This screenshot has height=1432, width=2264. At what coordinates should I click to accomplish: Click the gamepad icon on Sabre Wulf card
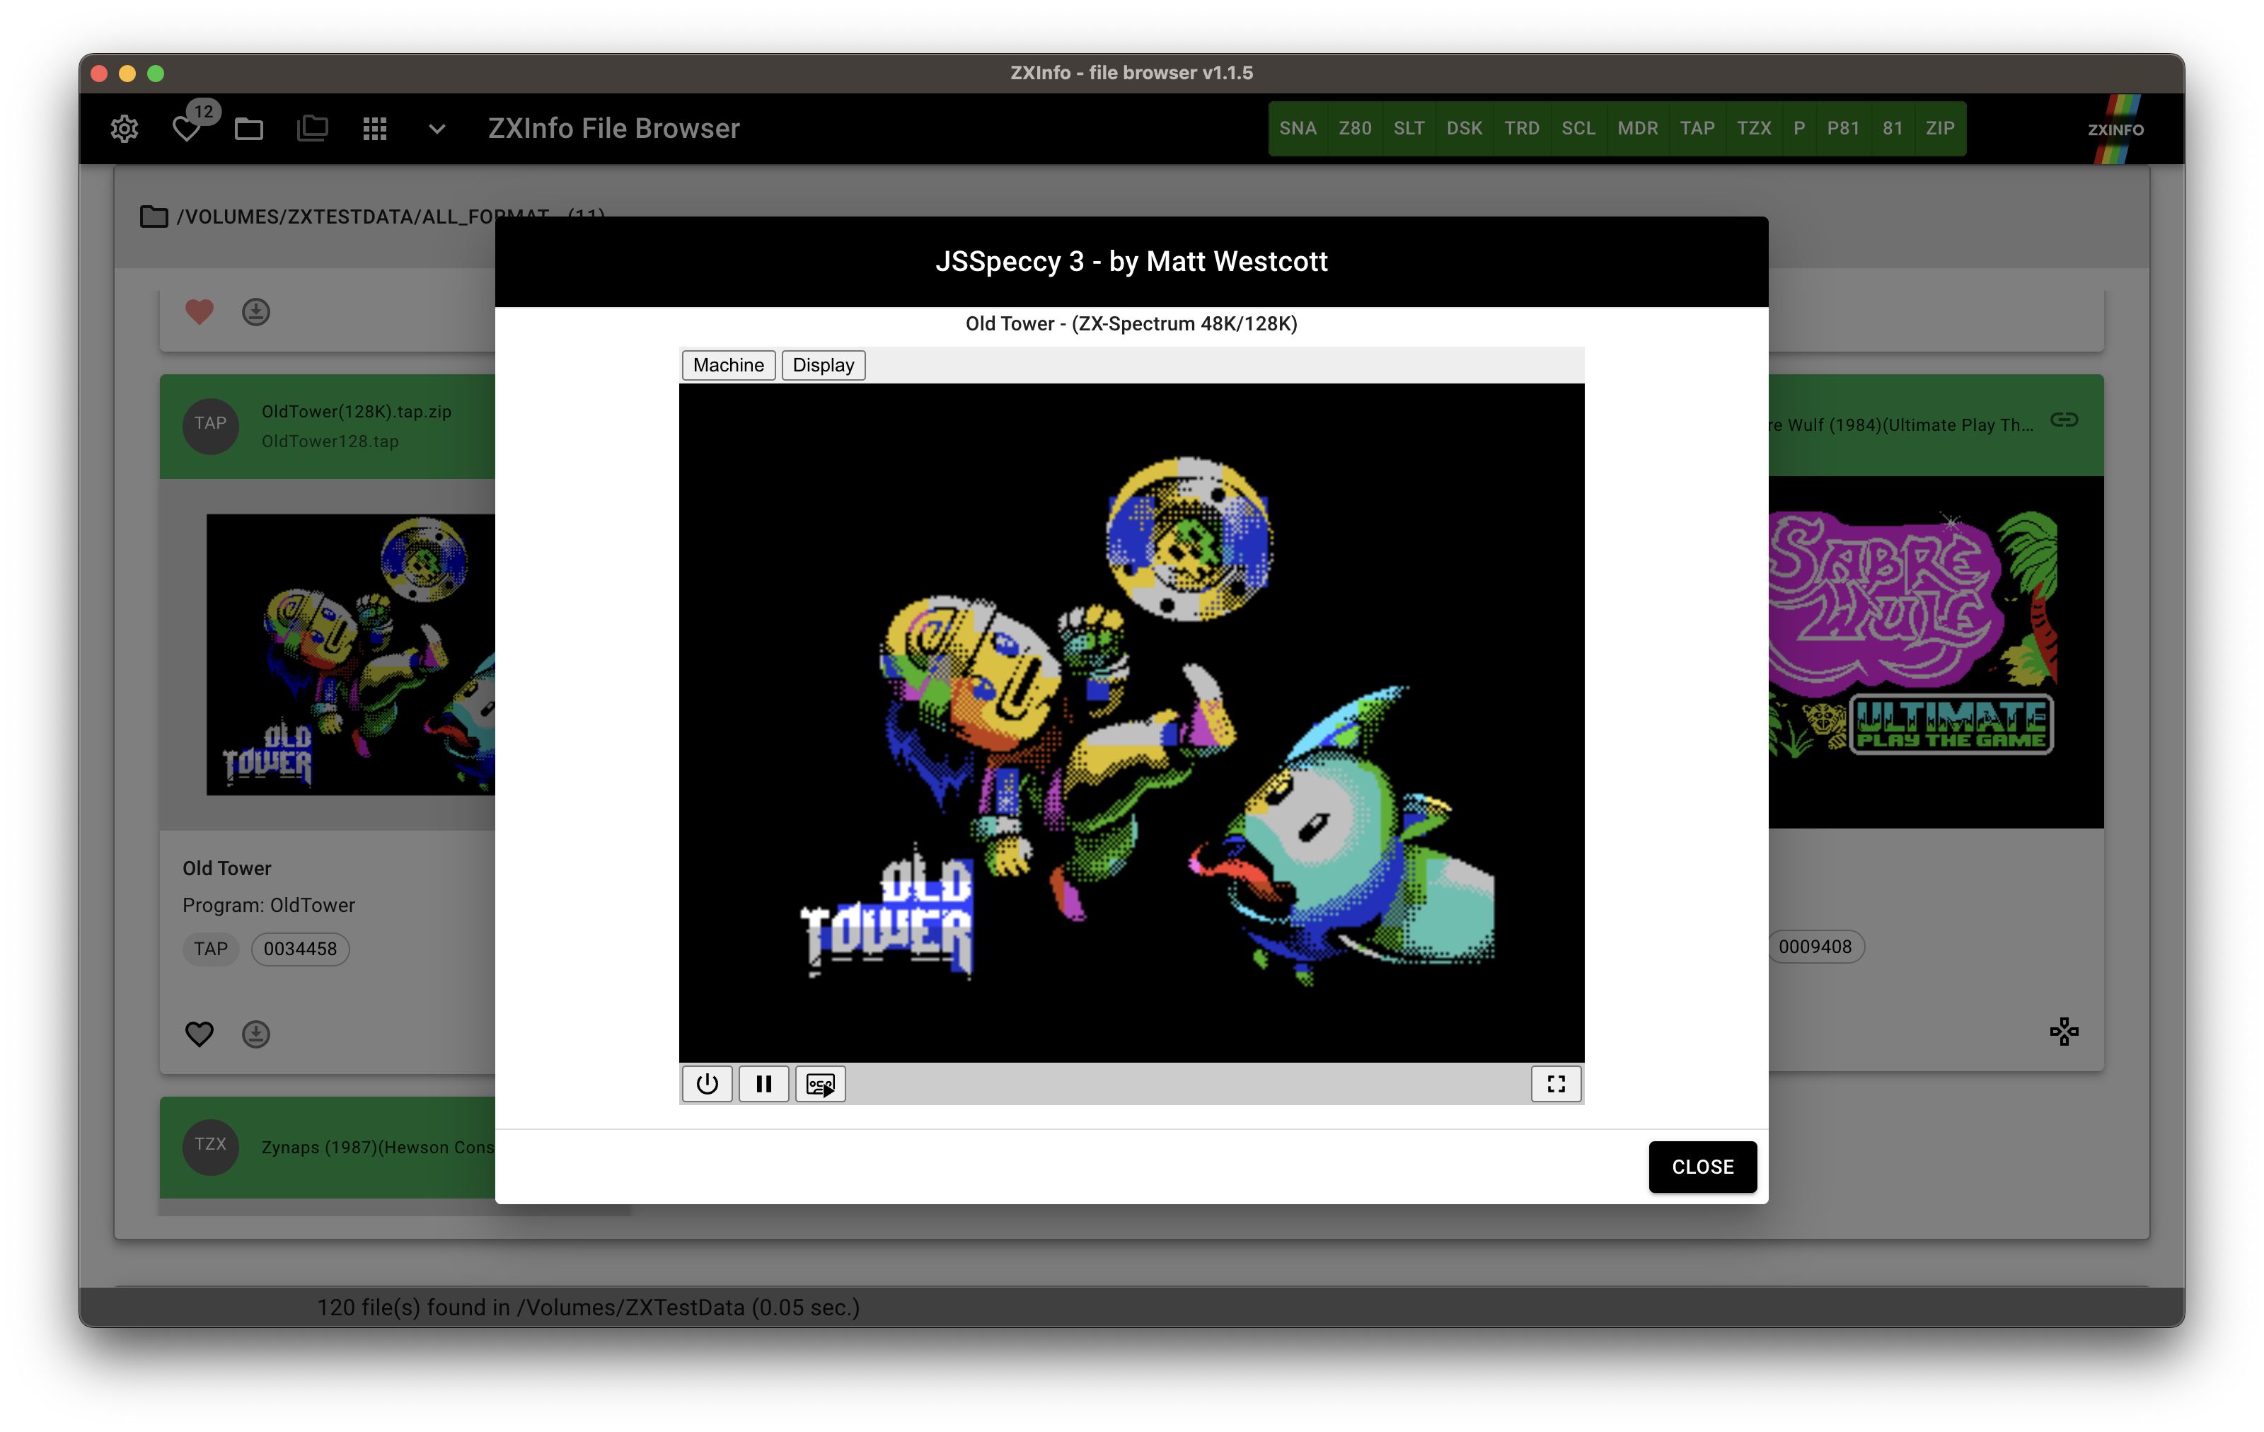click(x=2064, y=1032)
